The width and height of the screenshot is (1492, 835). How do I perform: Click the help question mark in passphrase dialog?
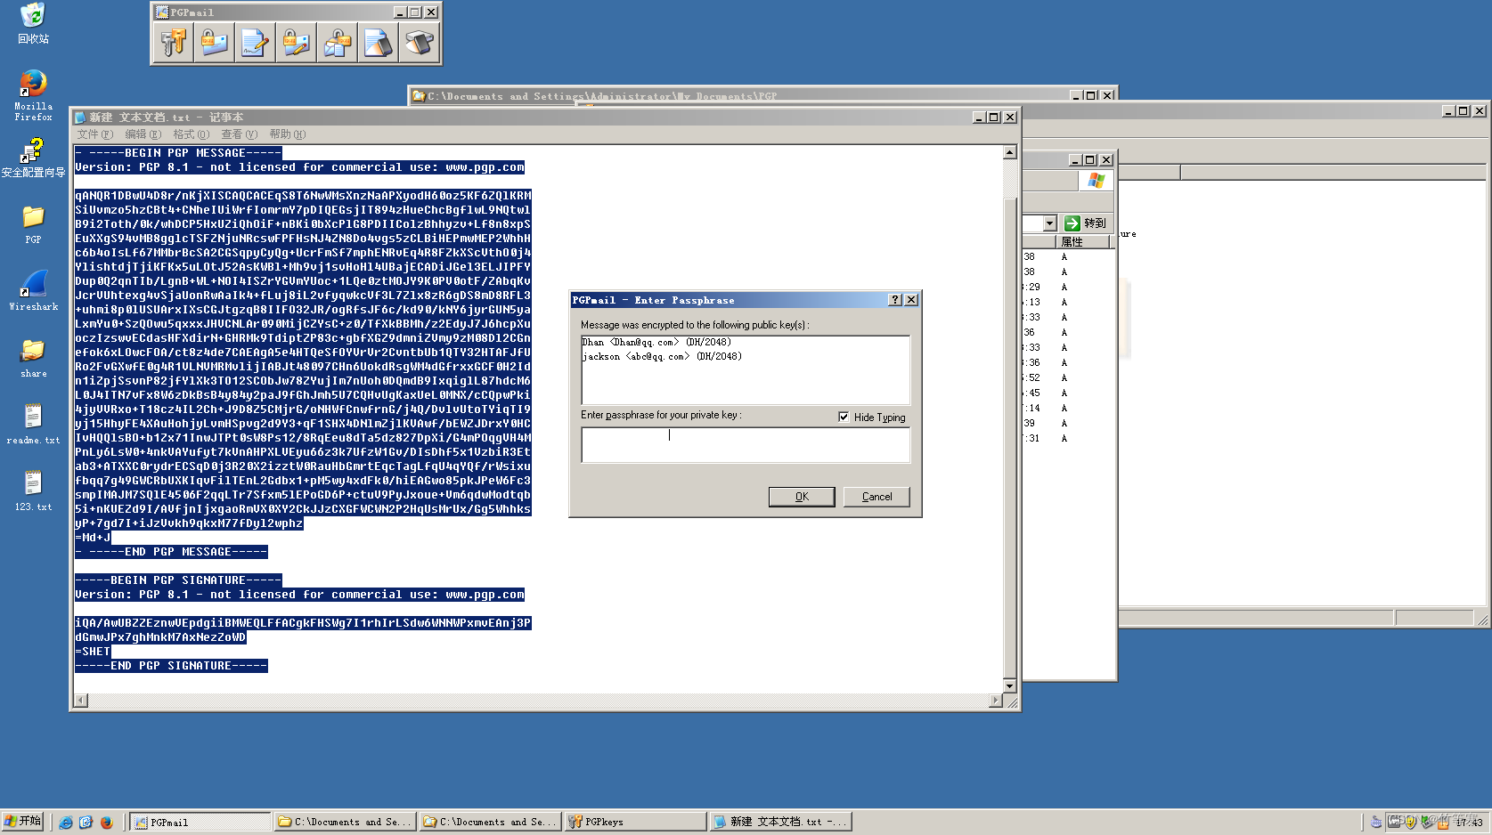point(895,300)
